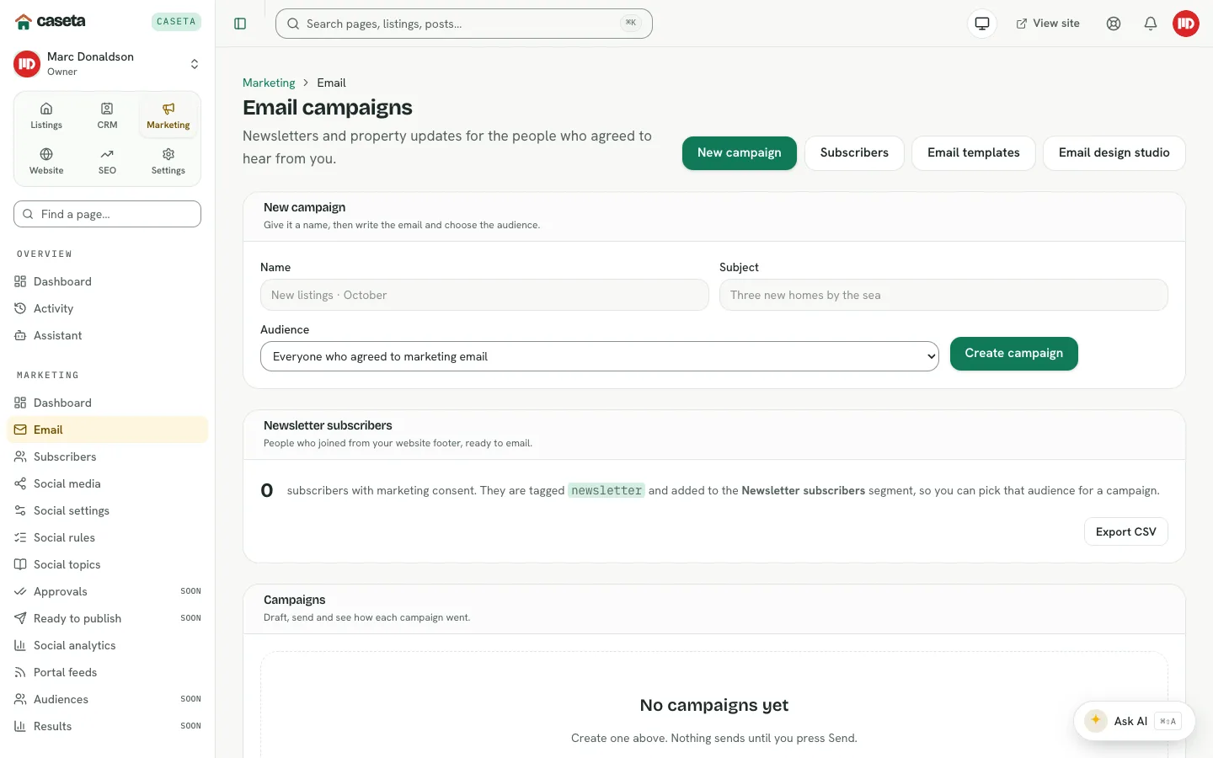Image resolution: width=1213 pixels, height=758 pixels.
Task: Open the Settings gear section
Action: point(168,162)
